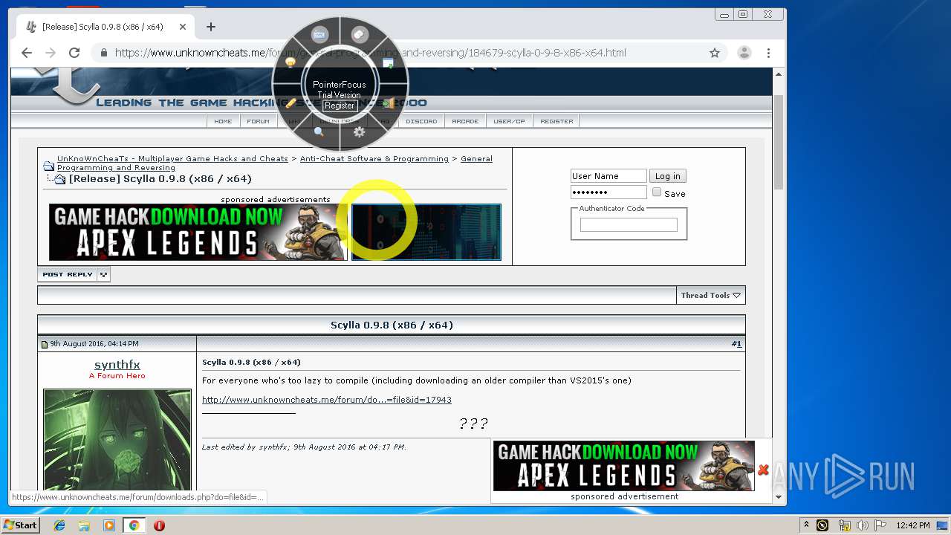Click the breadcrumb folder icon
Image resolution: width=951 pixels, height=535 pixels.
(48, 166)
